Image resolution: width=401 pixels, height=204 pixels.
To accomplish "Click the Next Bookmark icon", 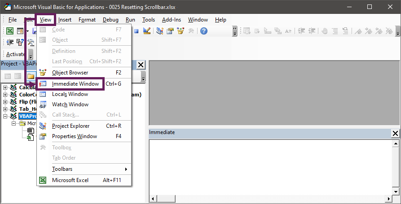I will [369, 31].
